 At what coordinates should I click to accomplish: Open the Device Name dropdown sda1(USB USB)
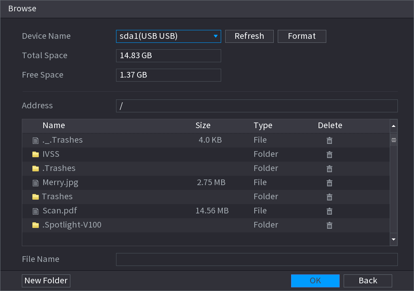pos(169,36)
